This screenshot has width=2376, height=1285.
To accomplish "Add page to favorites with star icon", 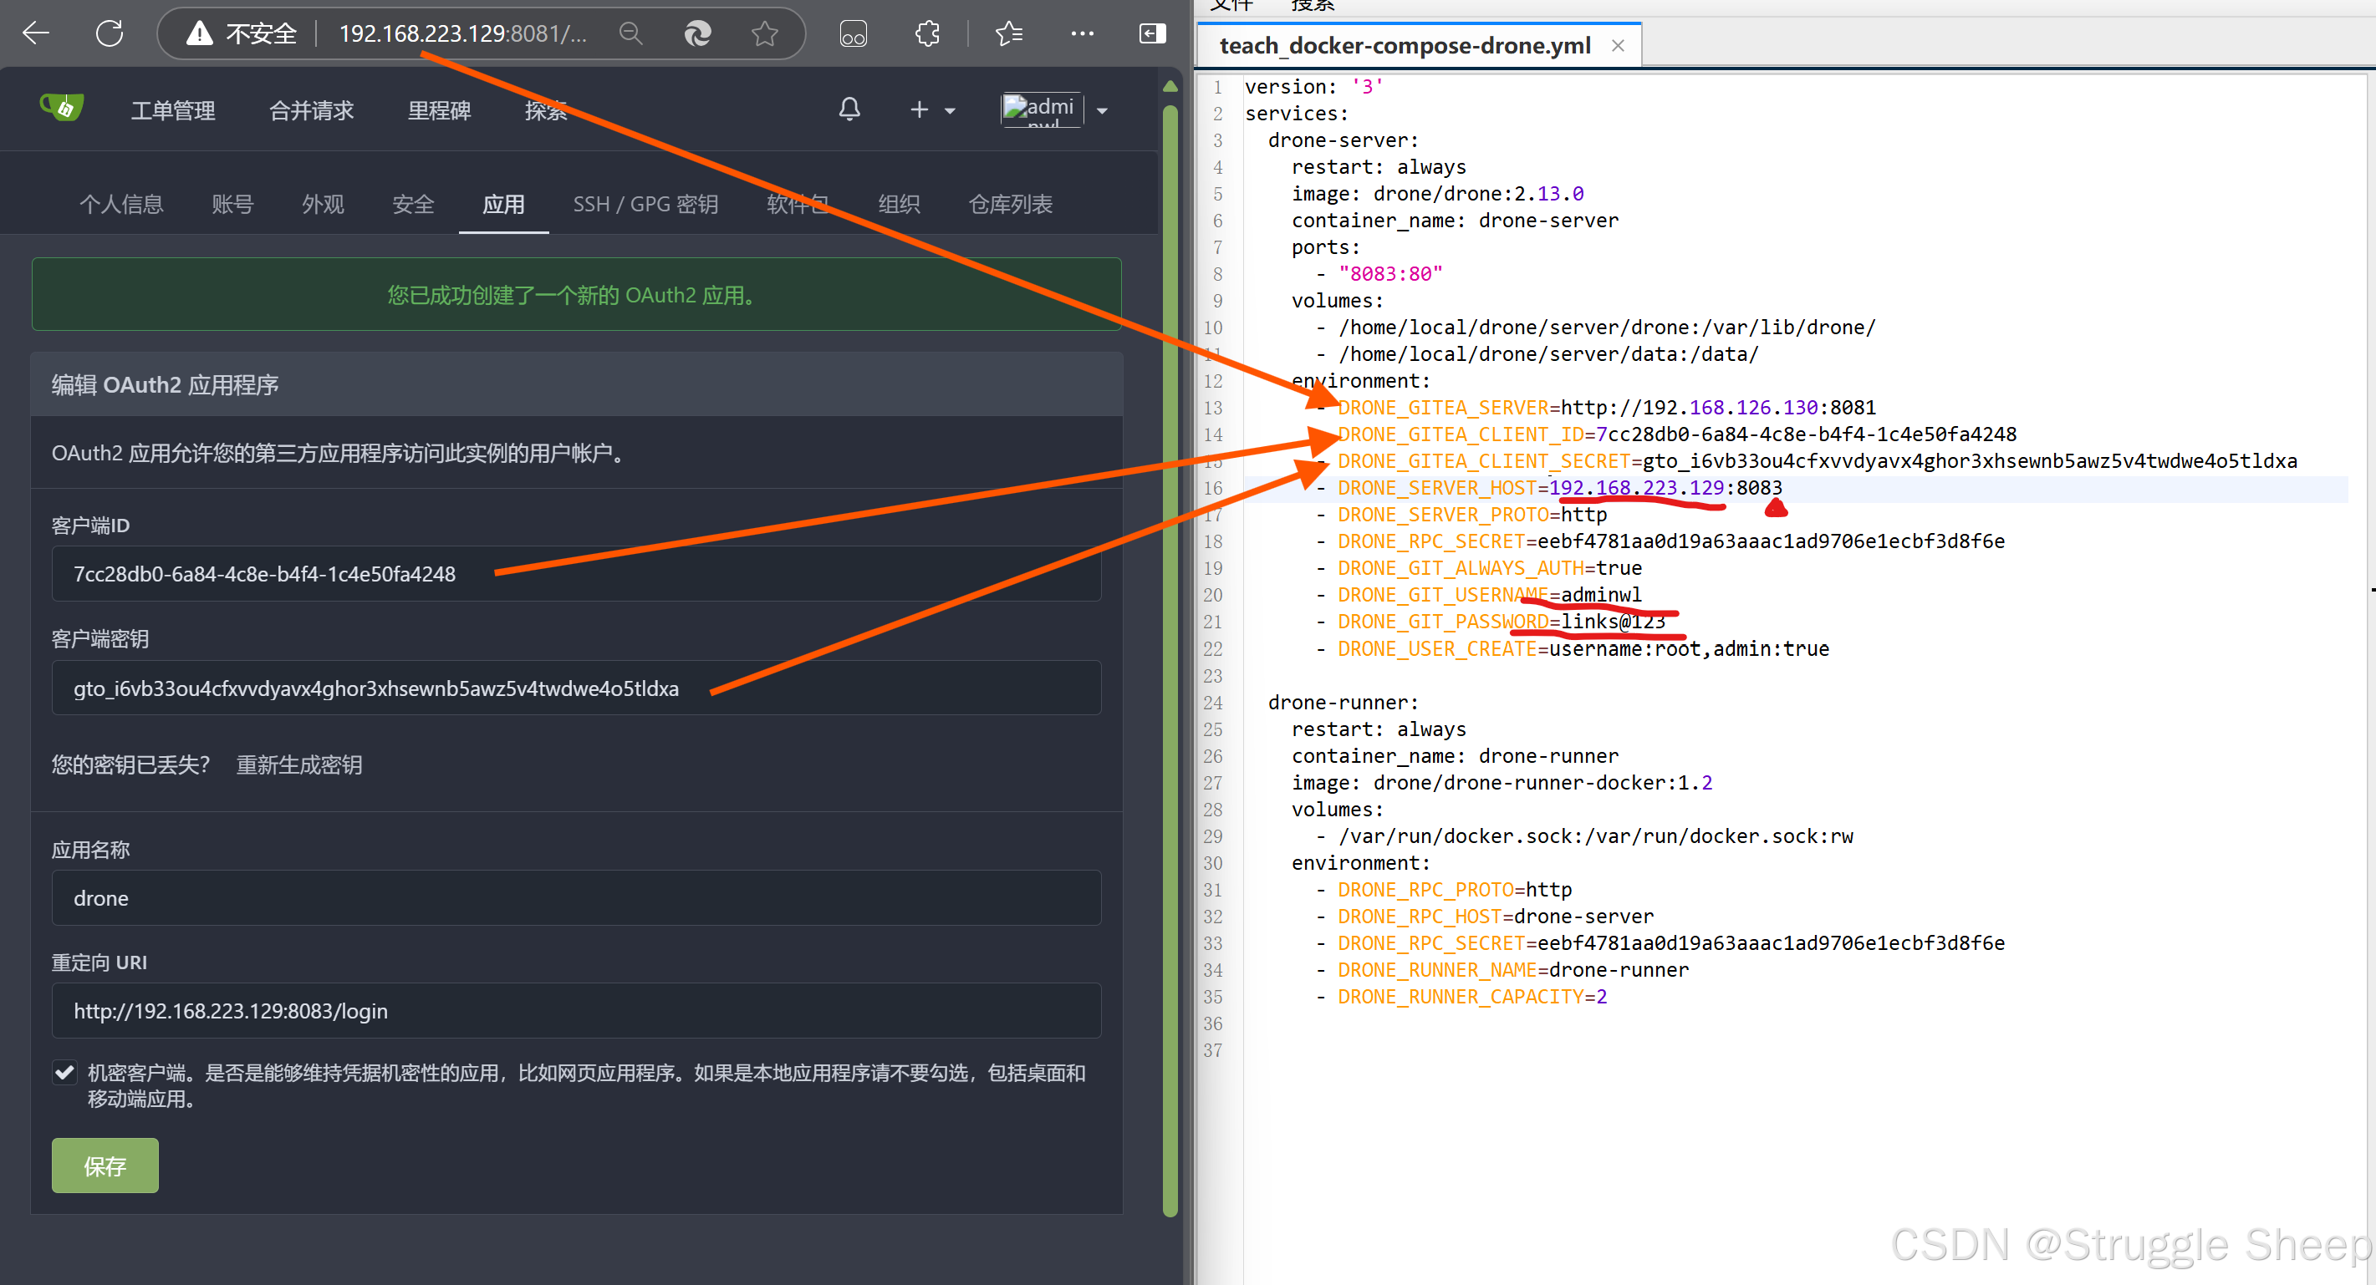I will tap(764, 34).
